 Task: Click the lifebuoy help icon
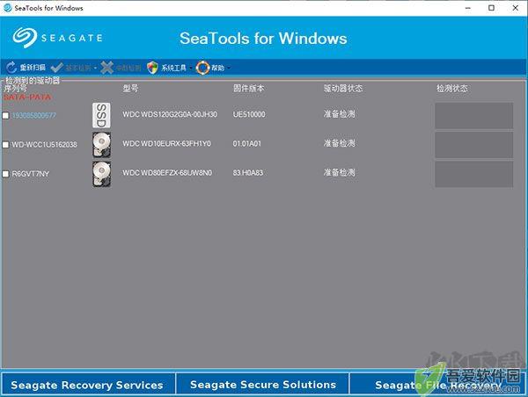pyautogui.click(x=202, y=68)
